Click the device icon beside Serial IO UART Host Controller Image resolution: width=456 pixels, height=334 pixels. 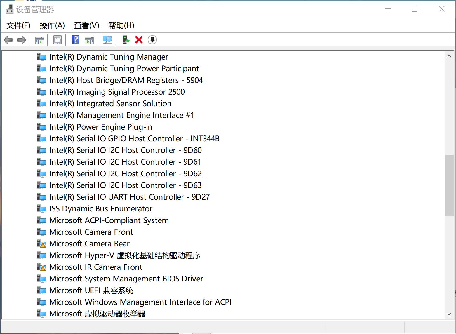pyautogui.click(x=41, y=197)
